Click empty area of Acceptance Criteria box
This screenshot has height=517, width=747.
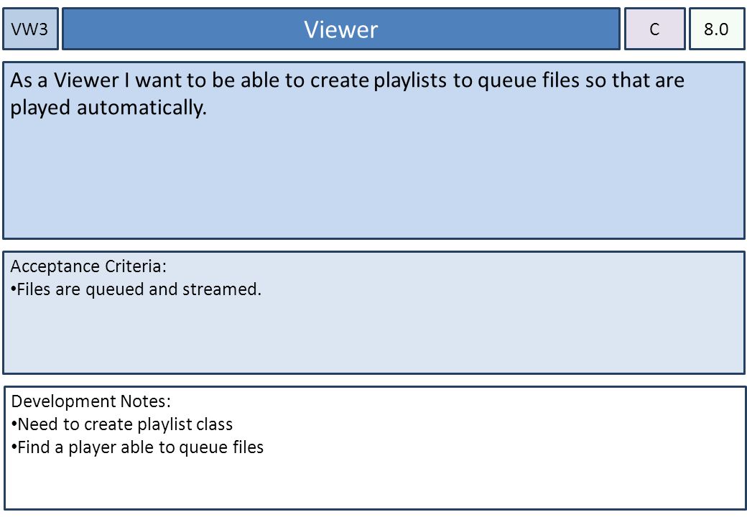click(x=373, y=338)
